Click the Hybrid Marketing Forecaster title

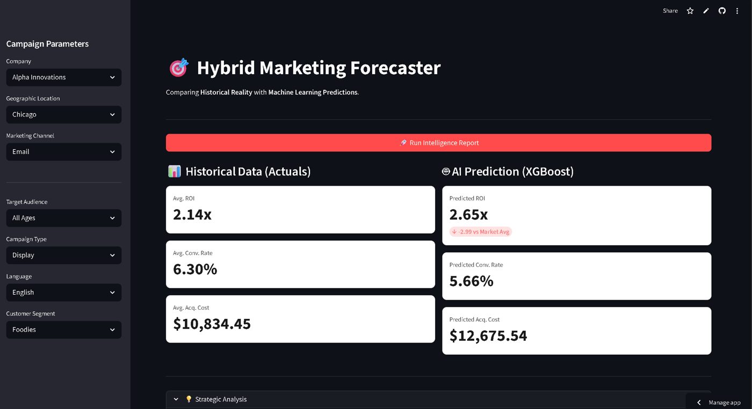pyautogui.click(x=319, y=68)
